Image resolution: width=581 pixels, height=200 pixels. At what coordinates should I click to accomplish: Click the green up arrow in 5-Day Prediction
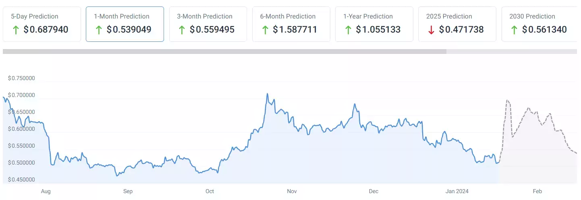[x=15, y=30]
